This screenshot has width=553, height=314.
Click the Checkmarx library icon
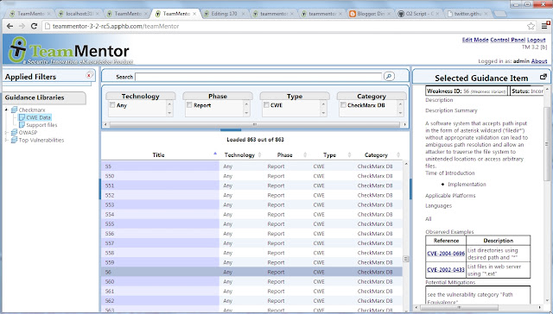pos(14,110)
